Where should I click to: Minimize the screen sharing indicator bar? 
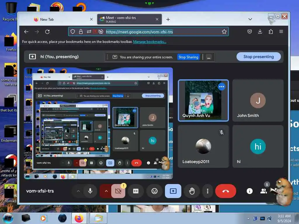click(x=209, y=57)
